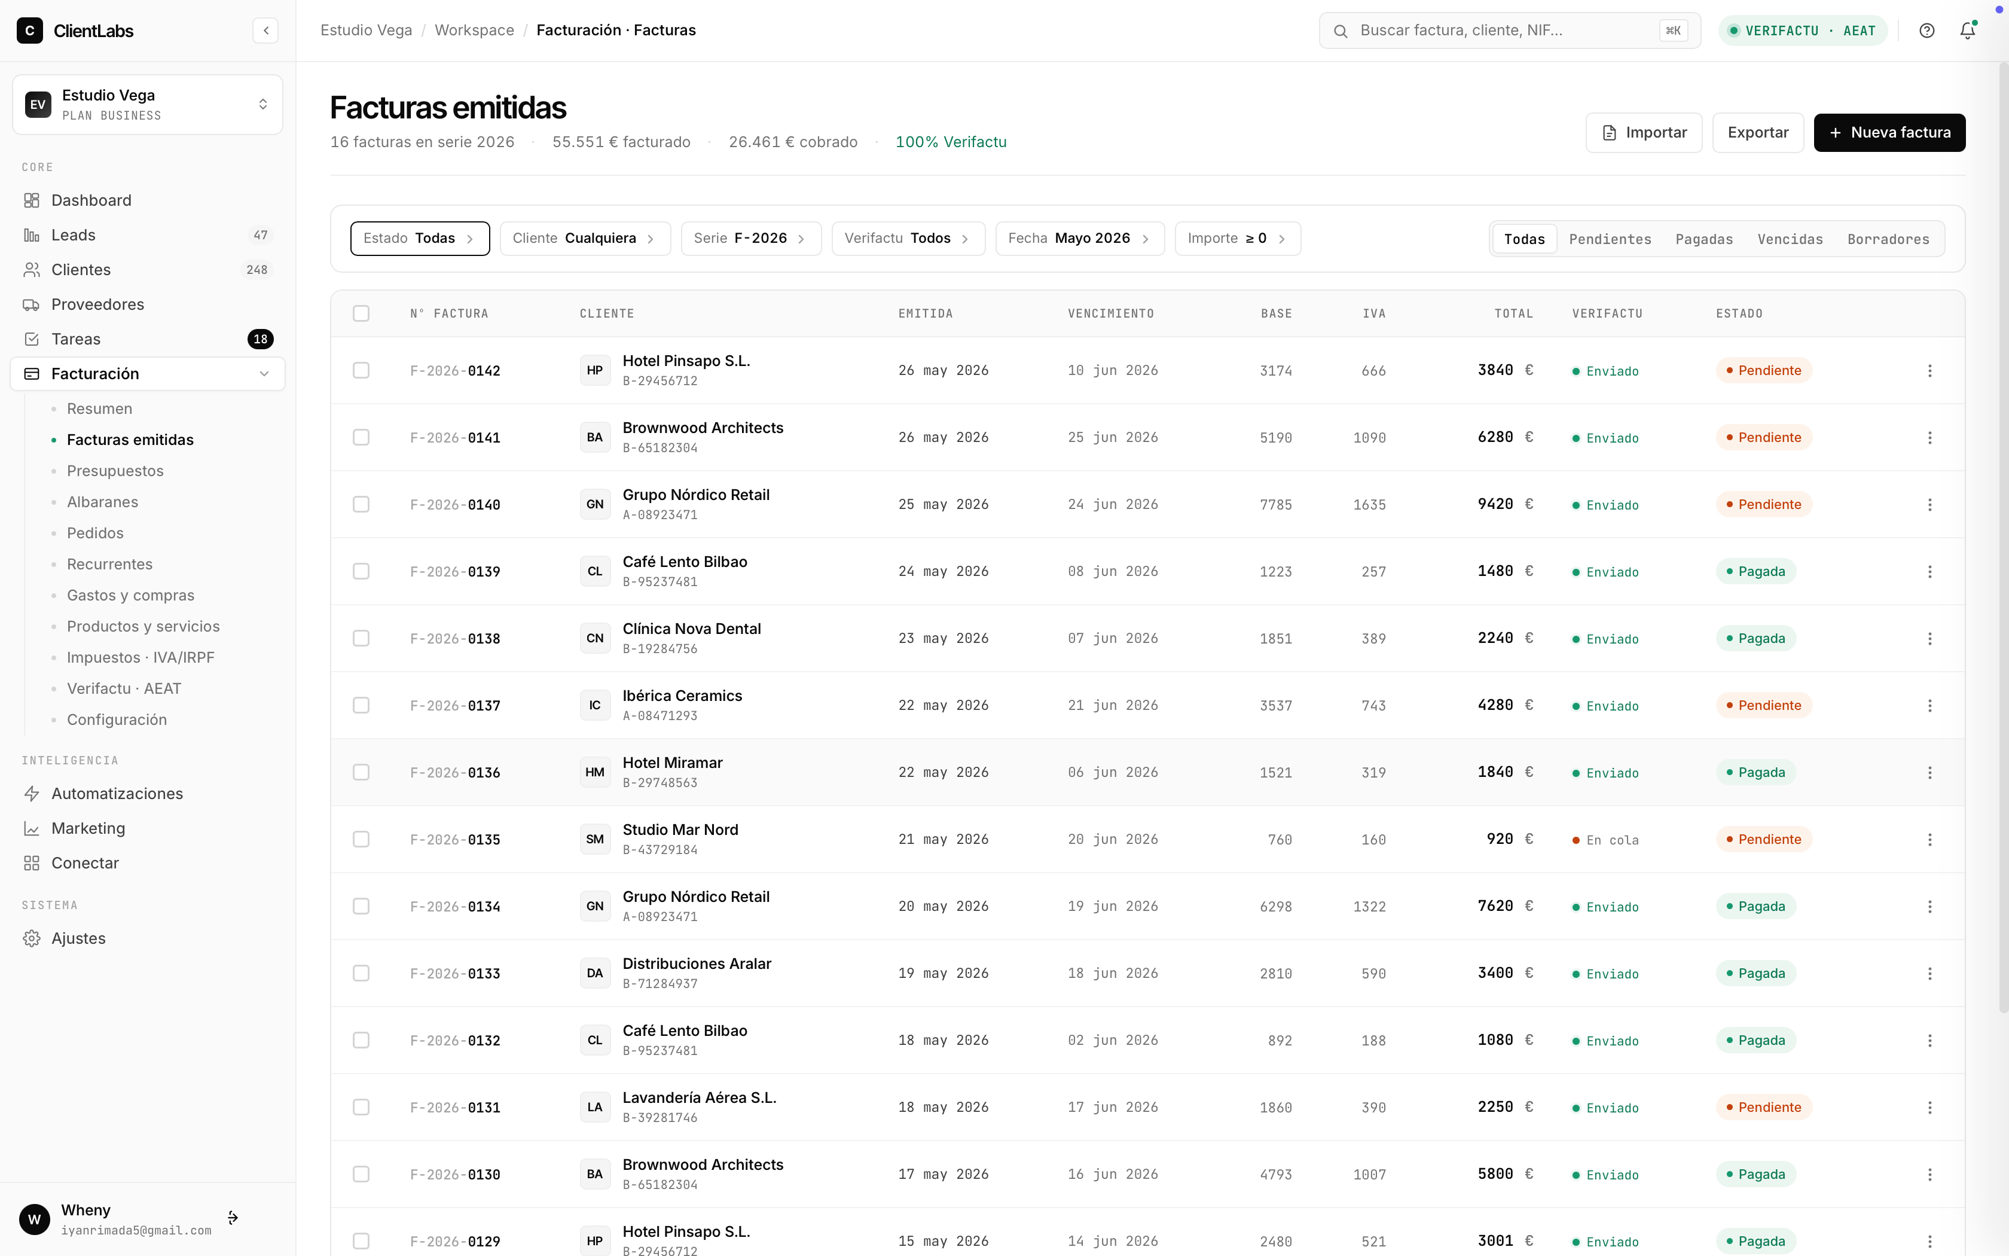Click Estudio Vega in the breadcrumb
The image size is (2009, 1256).
[x=366, y=31]
